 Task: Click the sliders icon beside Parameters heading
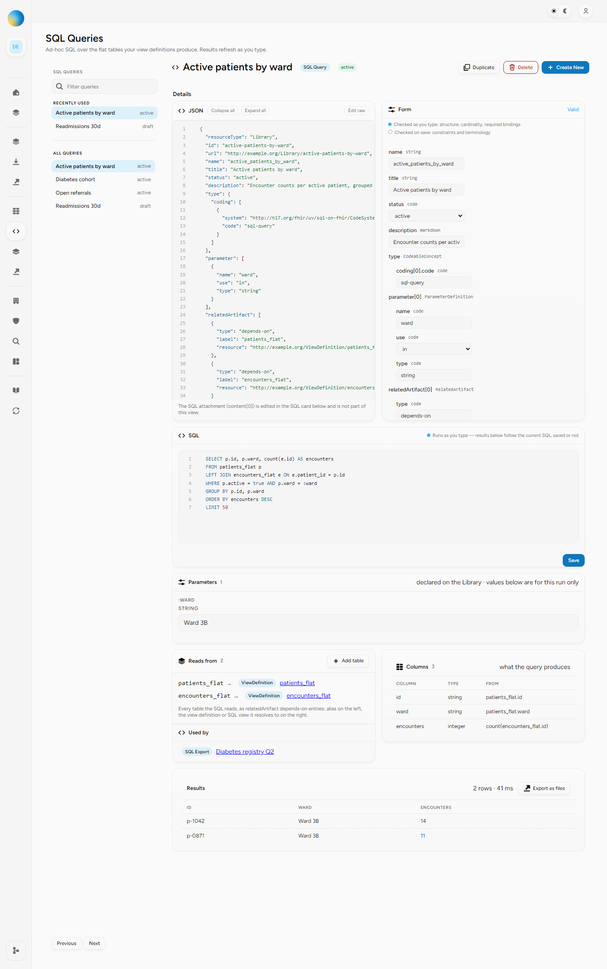click(182, 582)
